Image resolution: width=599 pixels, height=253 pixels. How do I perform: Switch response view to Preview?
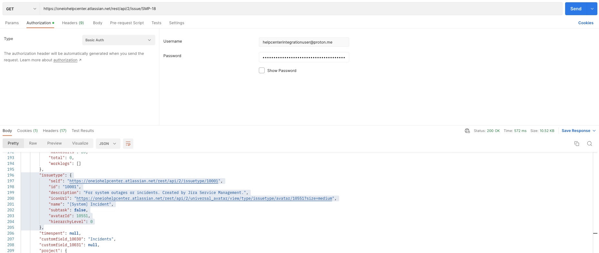click(54, 143)
